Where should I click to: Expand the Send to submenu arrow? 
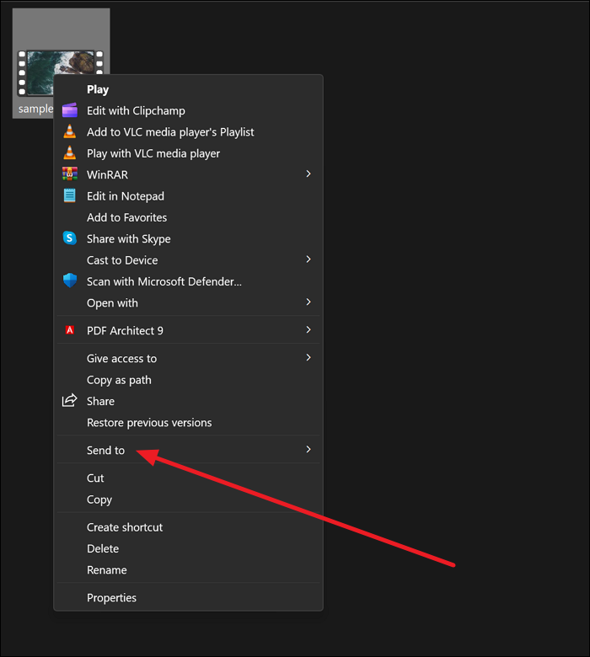click(308, 450)
